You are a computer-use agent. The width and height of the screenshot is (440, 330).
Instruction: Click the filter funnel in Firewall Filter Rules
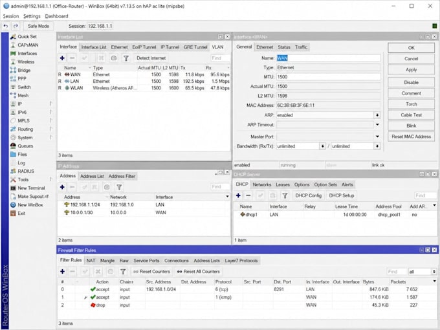coord(123,272)
